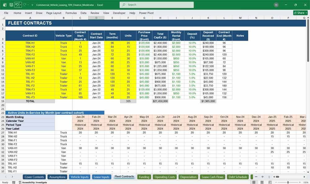Select column H header
Viewport: 310px width, 184px height.
click(160, 18)
